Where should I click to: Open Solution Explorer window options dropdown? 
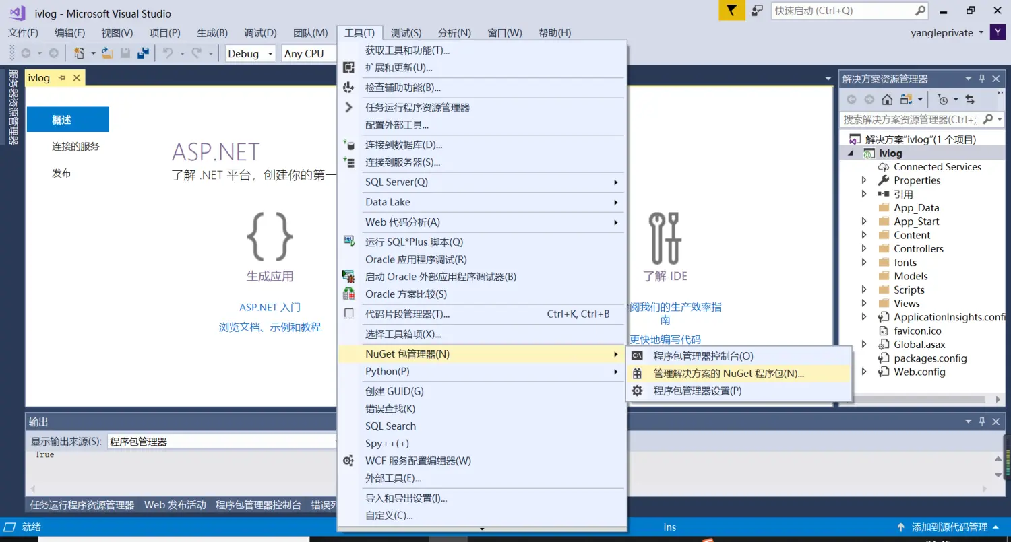[969, 79]
